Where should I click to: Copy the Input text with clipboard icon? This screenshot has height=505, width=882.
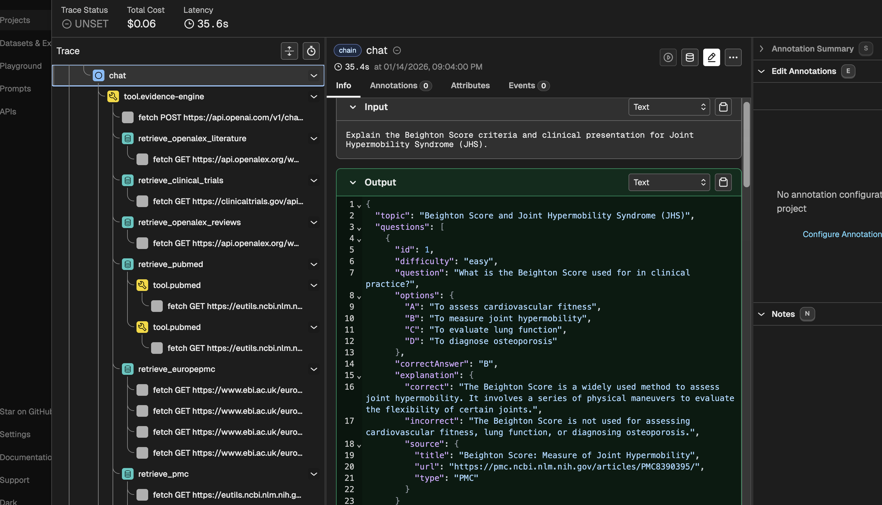pos(723,107)
